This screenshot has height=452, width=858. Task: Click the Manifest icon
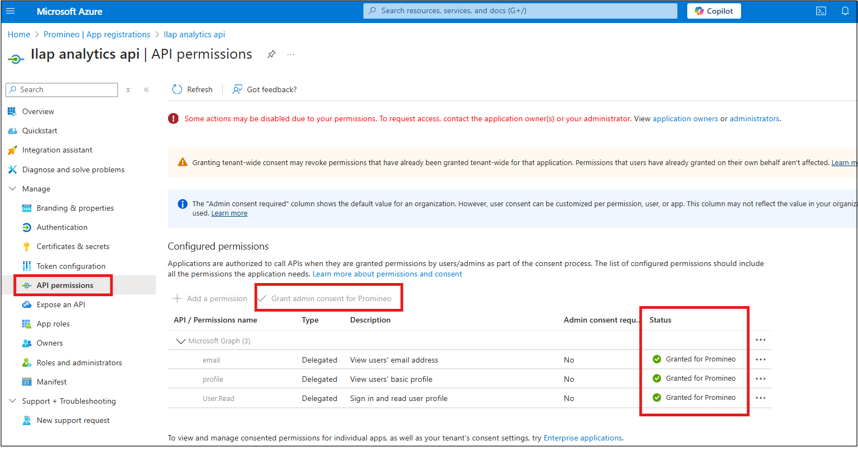click(x=26, y=382)
